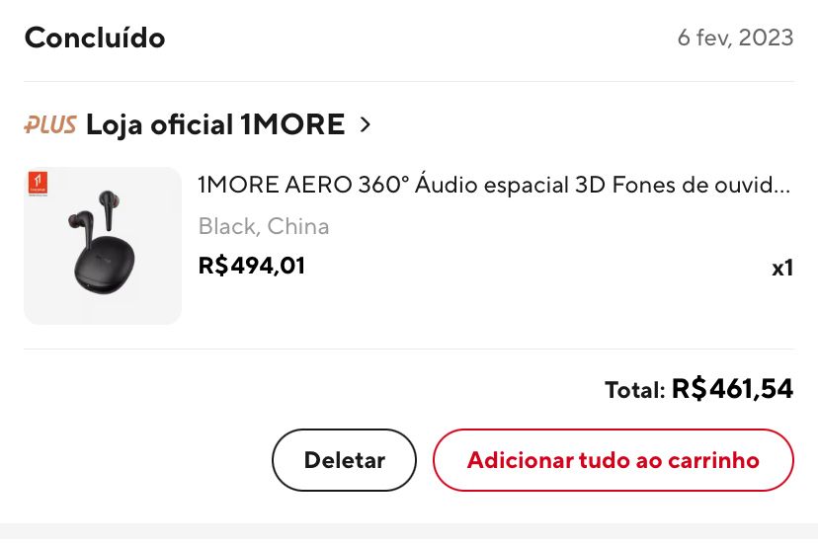Expand the store chevron arrow
The height and width of the screenshot is (547, 818).
pos(366,124)
